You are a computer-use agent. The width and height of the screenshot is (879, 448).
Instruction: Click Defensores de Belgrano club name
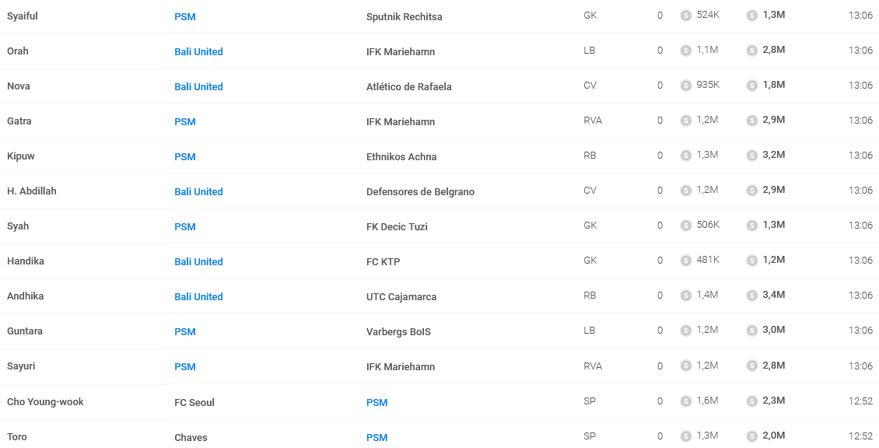(x=420, y=192)
